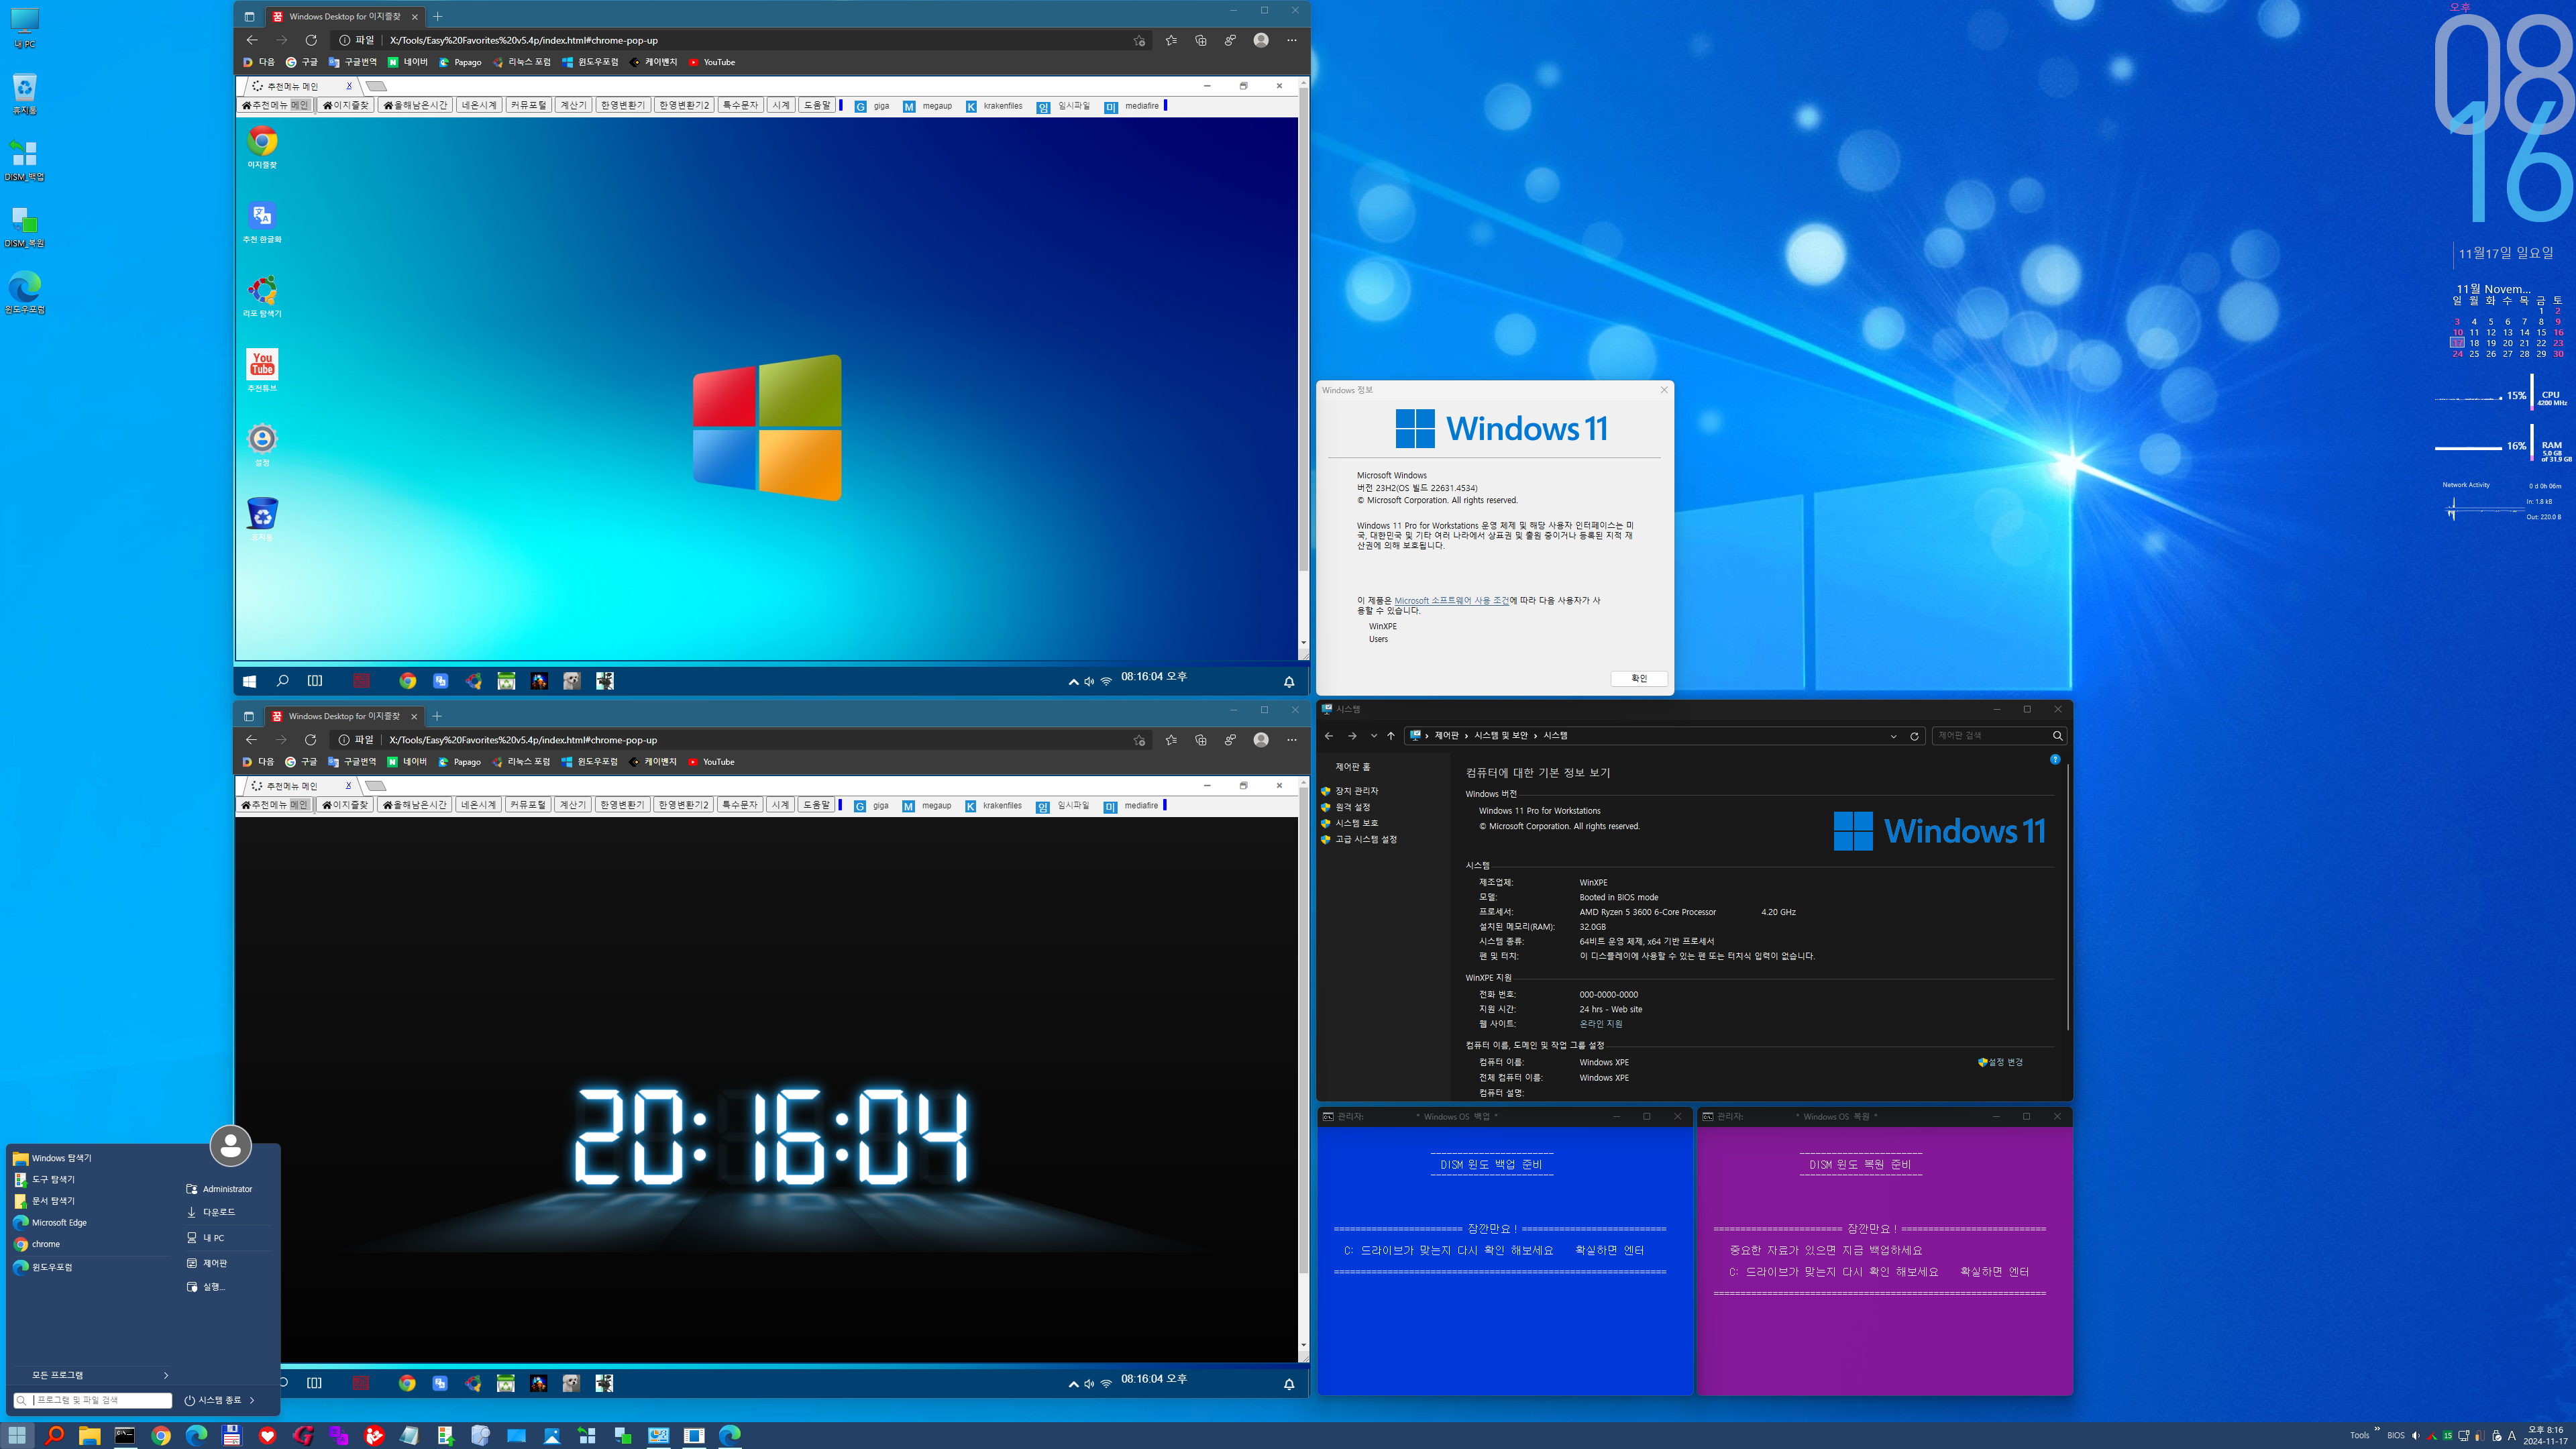
Task: Click in 프로그램 및 파일 검색 box
Action: (x=93, y=1400)
